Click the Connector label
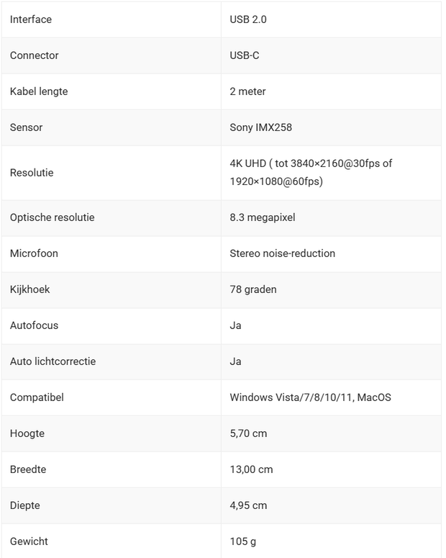The image size is (446, 558). point(35,55)
